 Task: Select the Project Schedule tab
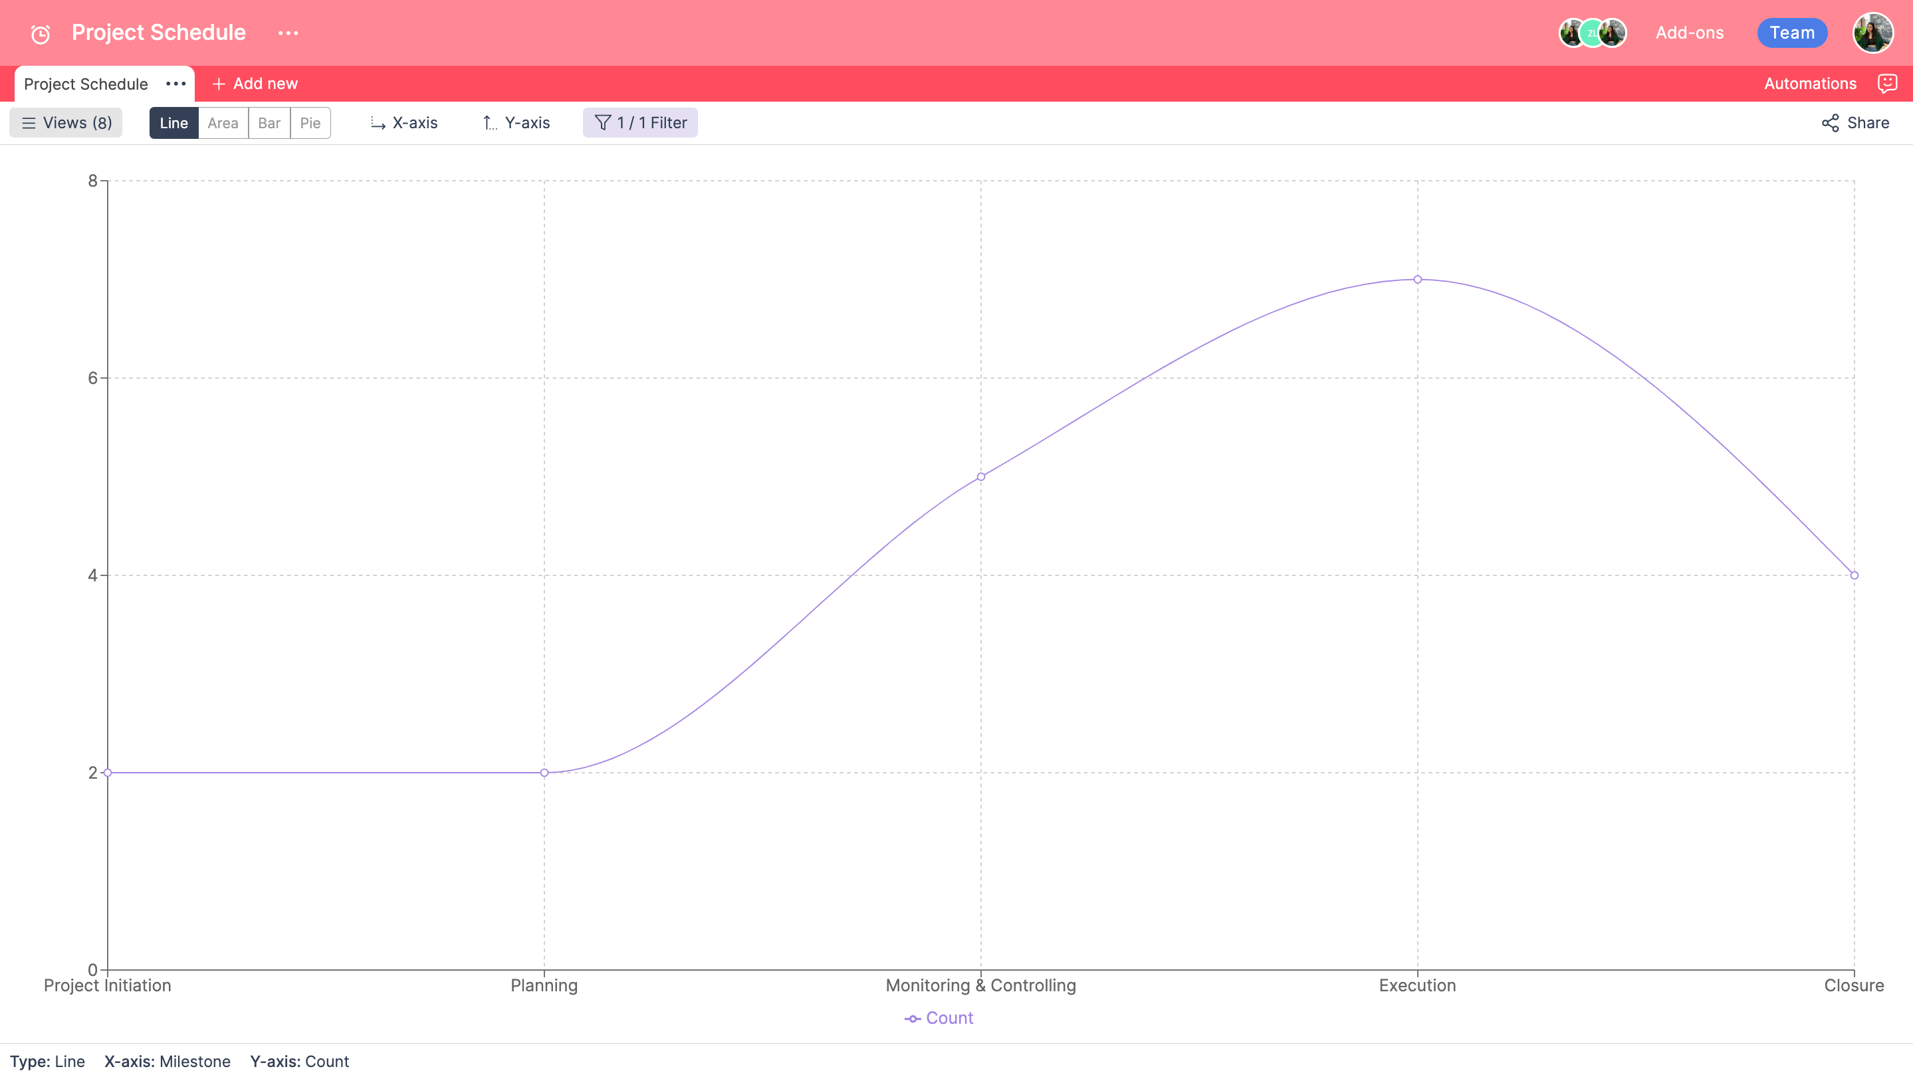pyautogui.click(x=86, y=84)
